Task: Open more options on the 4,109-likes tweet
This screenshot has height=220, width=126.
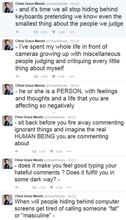Action: click(x=69, y=187)
